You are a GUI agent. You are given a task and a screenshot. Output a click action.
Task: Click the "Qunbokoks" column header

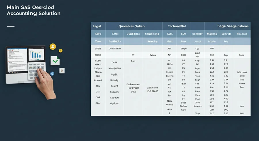(x=133, y=34)
